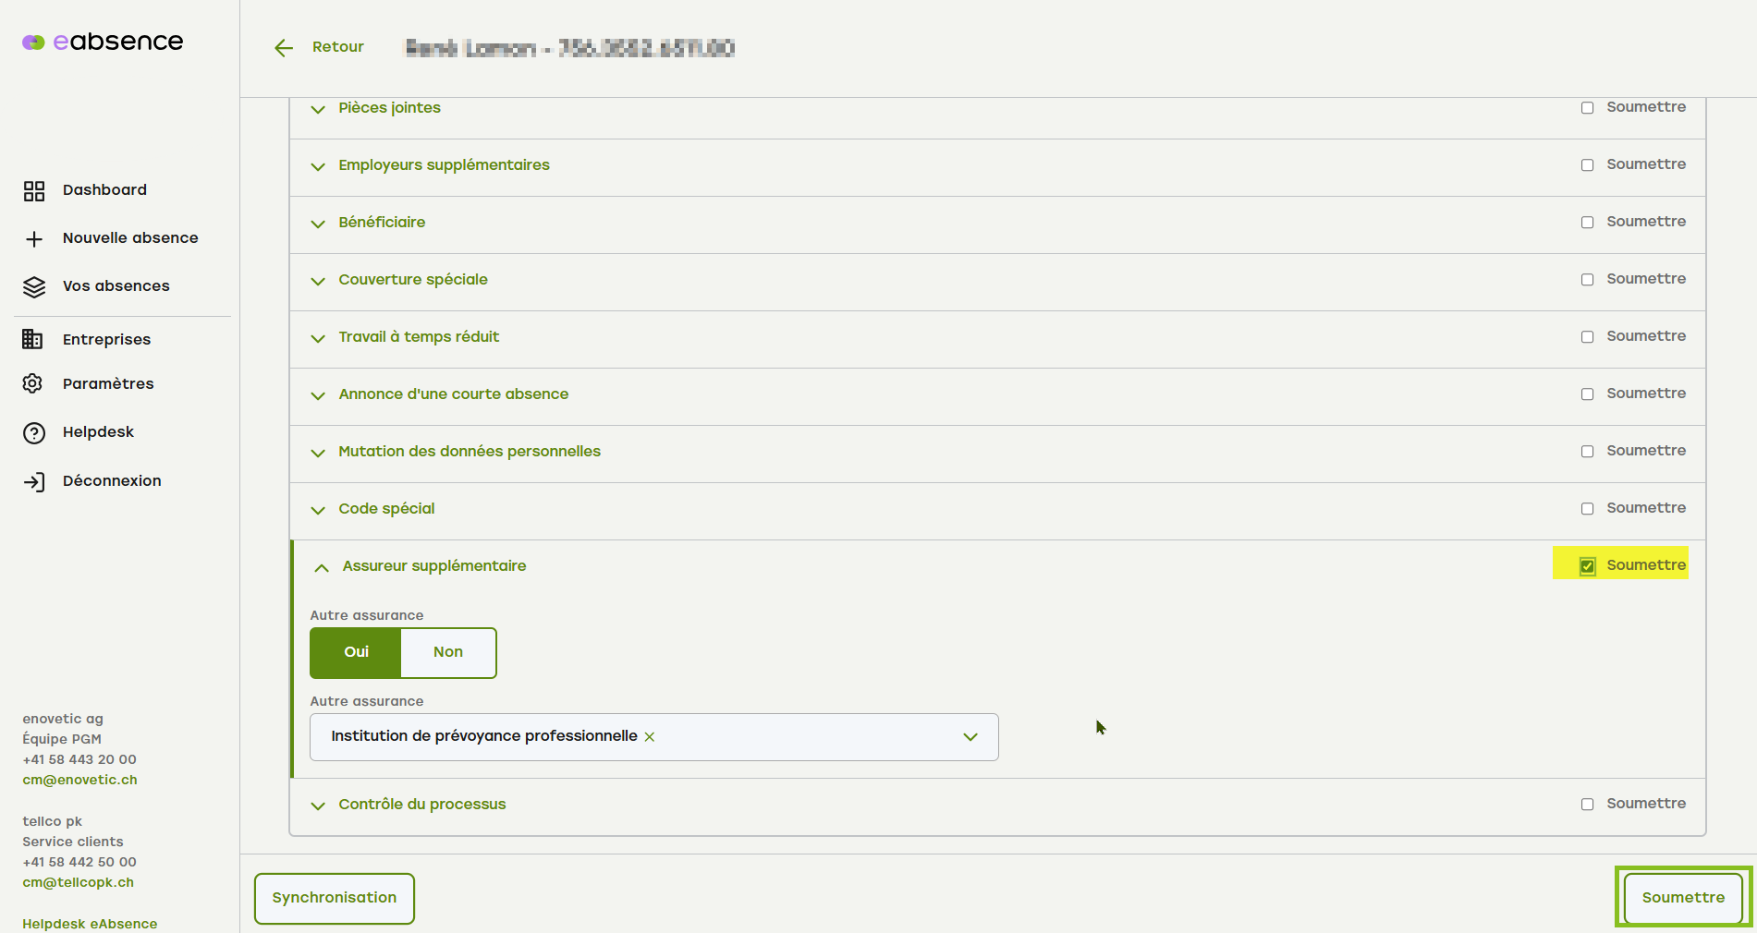This screenshot has height=933, width=1757.
Task: Click the Déconnexion logout icon
Action: click(x=34, y=481)
